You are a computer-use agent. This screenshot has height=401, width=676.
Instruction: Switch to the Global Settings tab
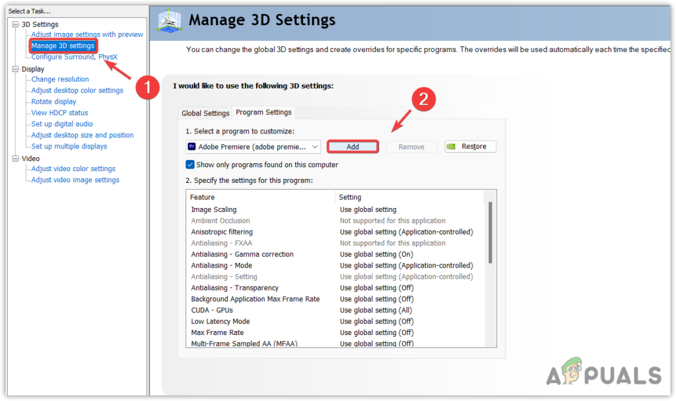[x=205, y=113]
